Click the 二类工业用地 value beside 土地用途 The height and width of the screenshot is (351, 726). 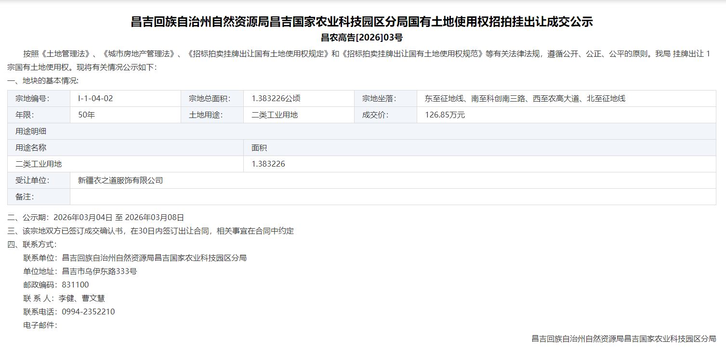(275, 115)
